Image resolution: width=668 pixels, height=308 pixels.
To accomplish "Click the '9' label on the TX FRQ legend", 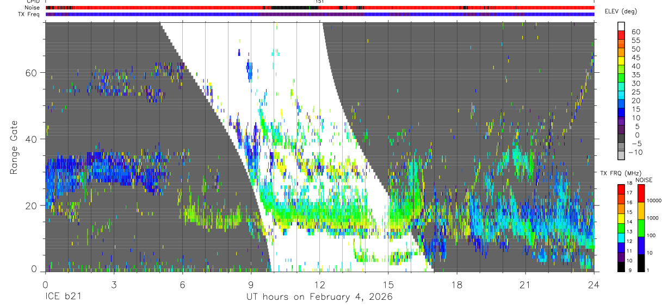I will pos(630,270).
